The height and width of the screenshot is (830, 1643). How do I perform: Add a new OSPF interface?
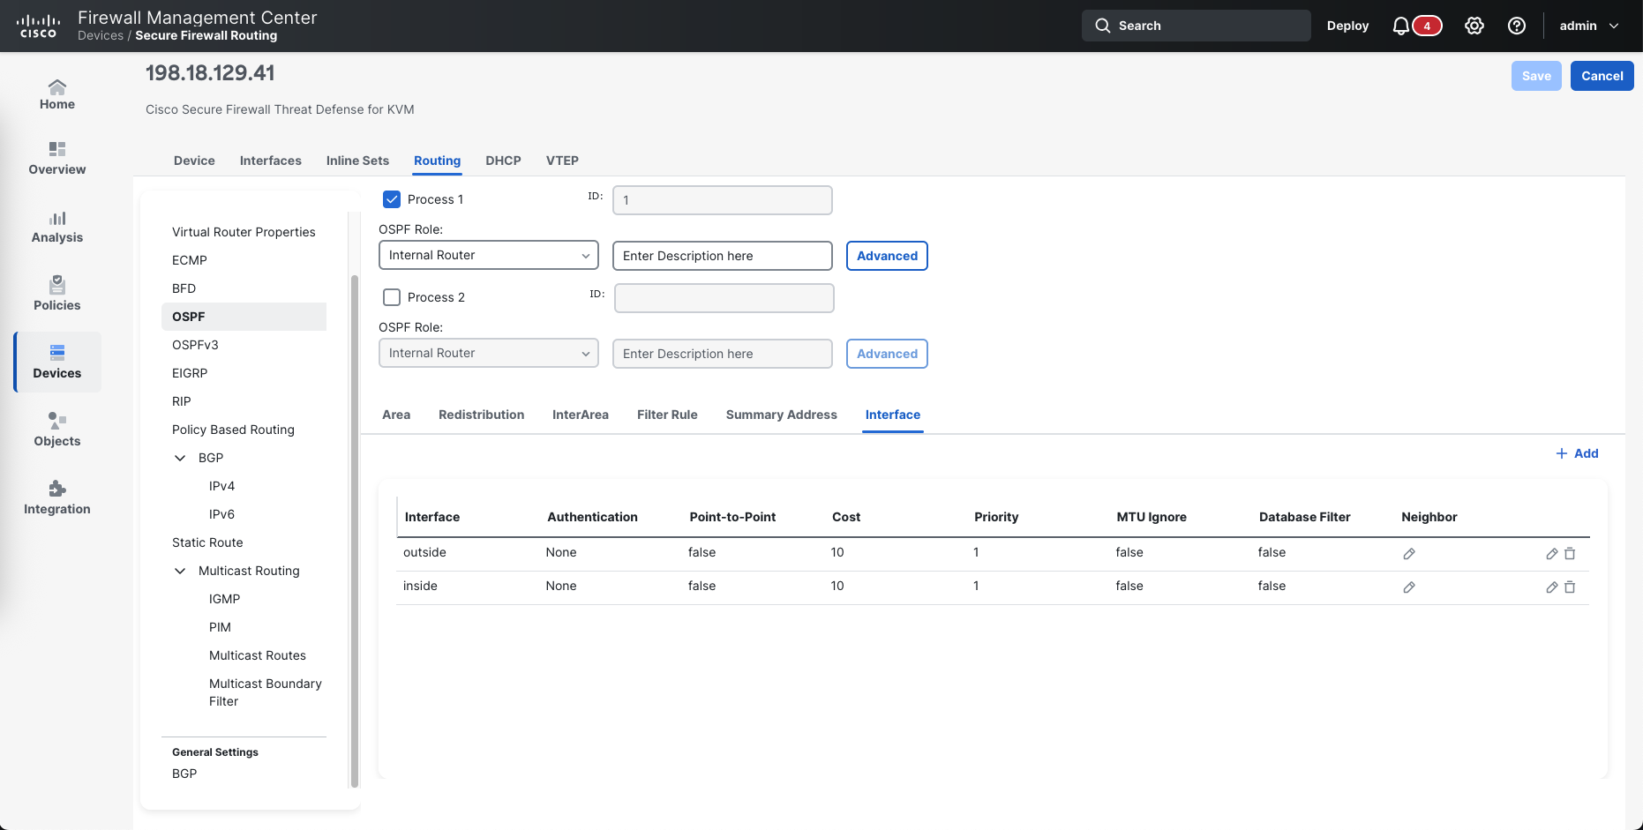pos(1577,453)
